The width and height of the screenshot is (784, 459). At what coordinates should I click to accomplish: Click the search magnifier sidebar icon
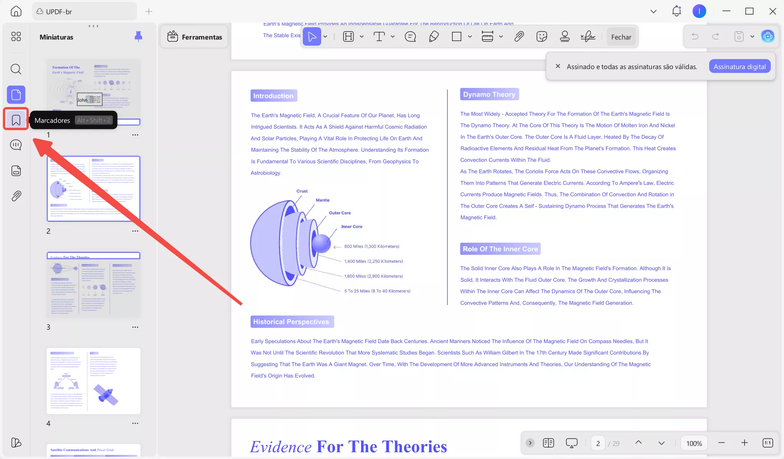coord(16,69)
